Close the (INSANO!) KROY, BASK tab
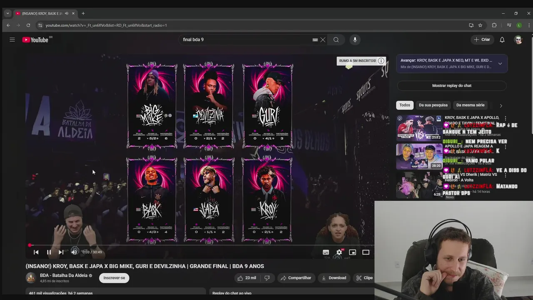This screenshot has width=533, height=300. tap(73, 13)
